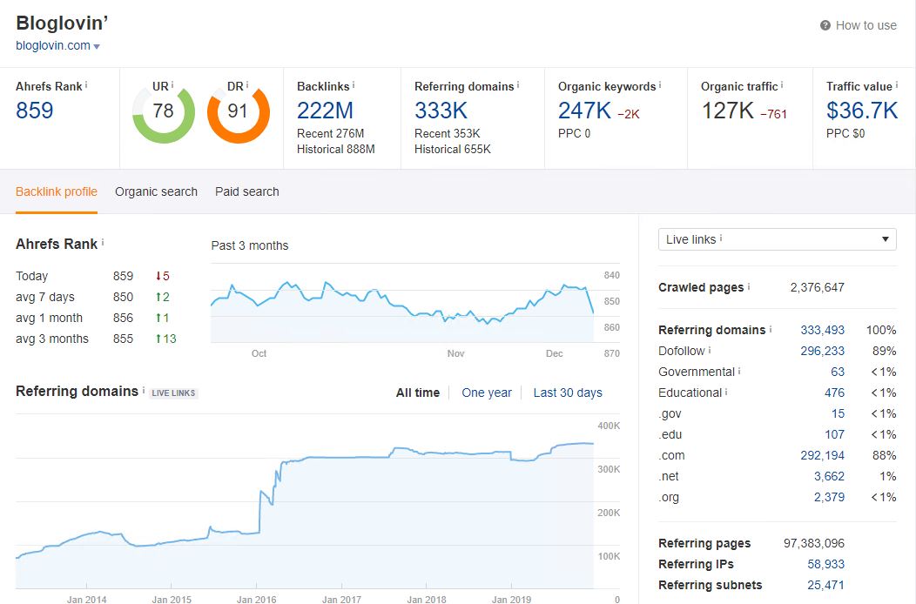Click info icon next to Referring domains in sidebar

(771, 329)
